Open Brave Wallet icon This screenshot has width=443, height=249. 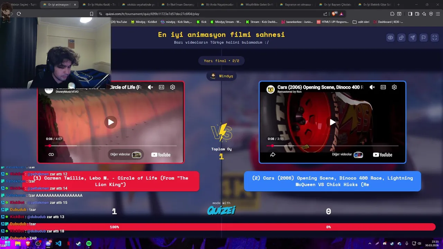pyautogui.click(x=417, y=14)
